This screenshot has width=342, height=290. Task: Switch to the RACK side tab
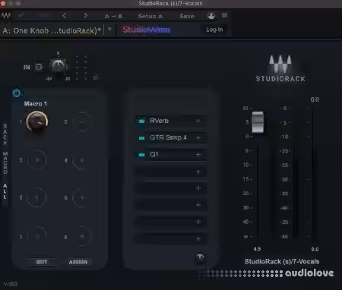click(5, 134)
